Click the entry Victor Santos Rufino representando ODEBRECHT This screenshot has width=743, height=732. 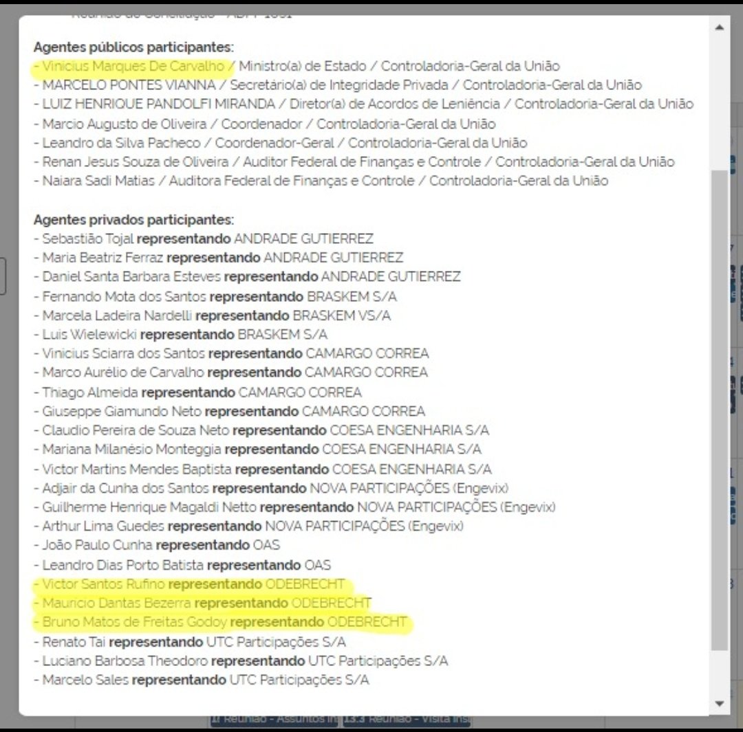coord(189,584)
